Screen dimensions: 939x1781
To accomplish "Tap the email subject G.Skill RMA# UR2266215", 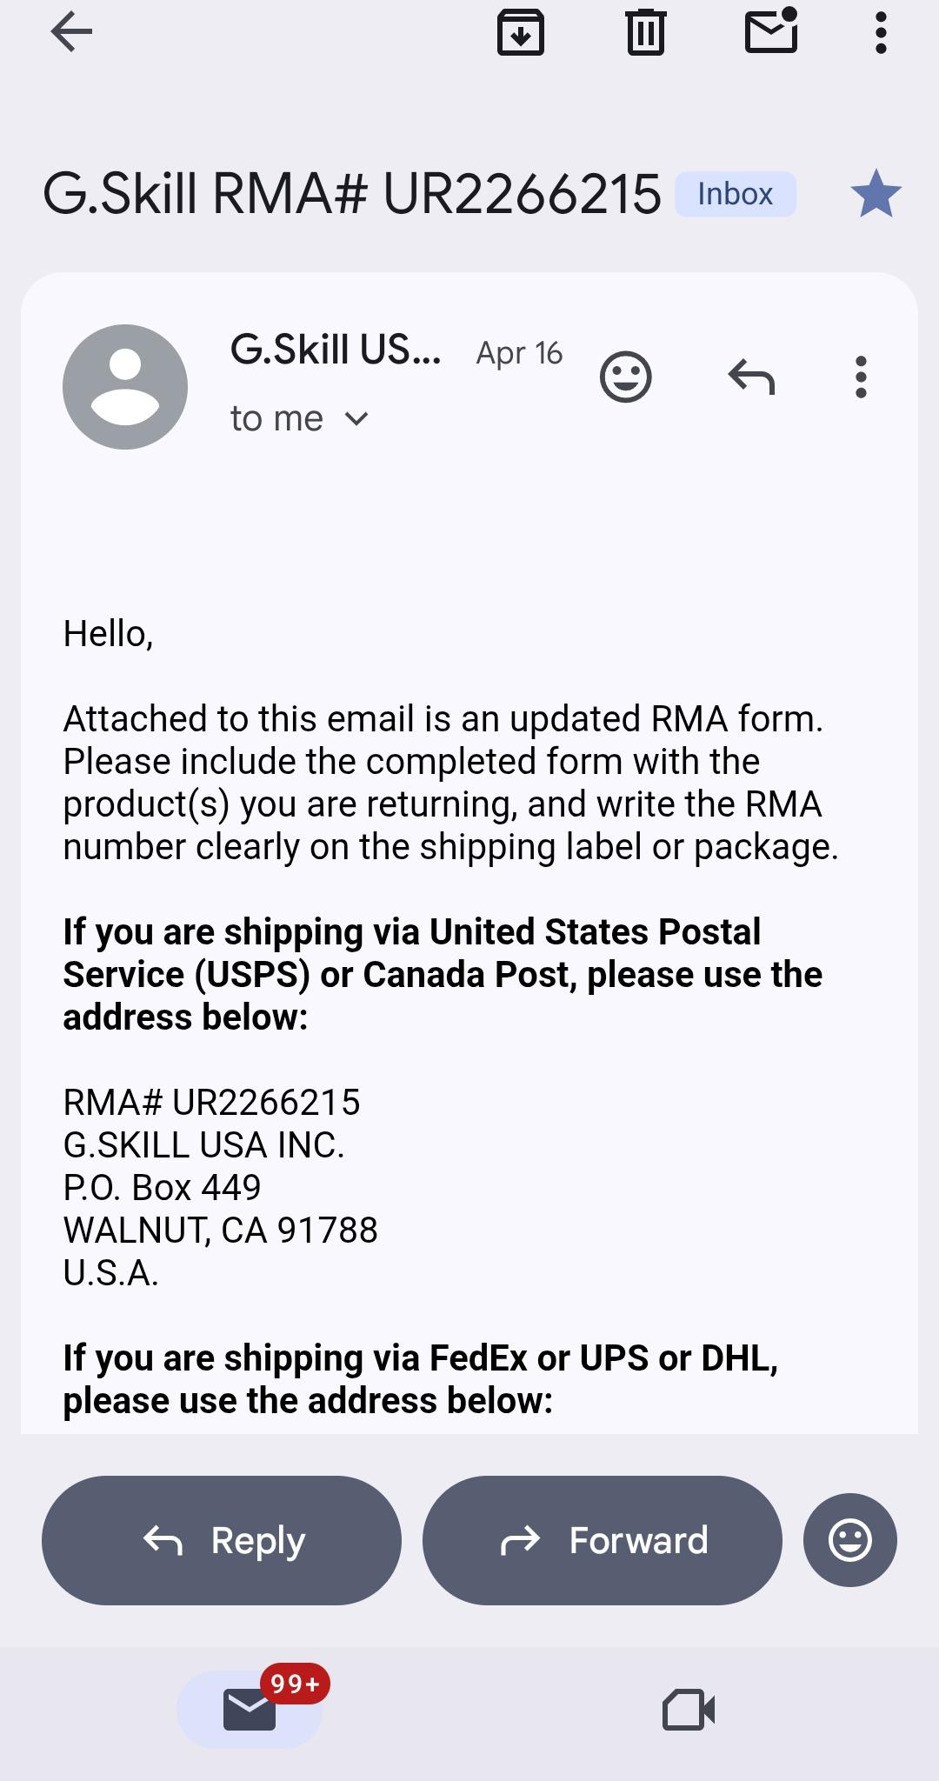I will pyautogui.click(x=352, y=193).
